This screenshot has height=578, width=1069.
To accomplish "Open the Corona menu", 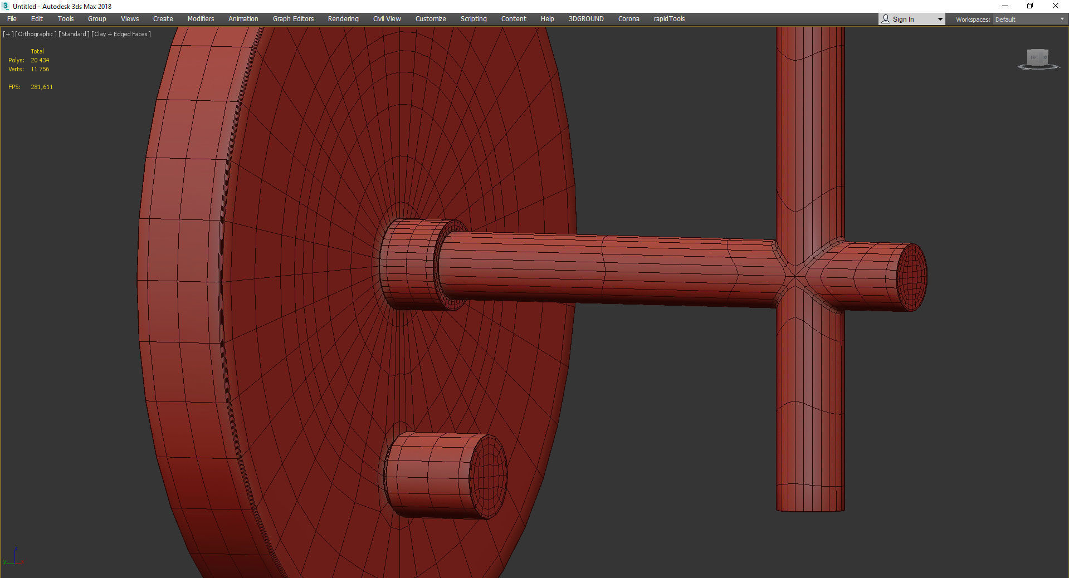I will [x=629, y=19].
